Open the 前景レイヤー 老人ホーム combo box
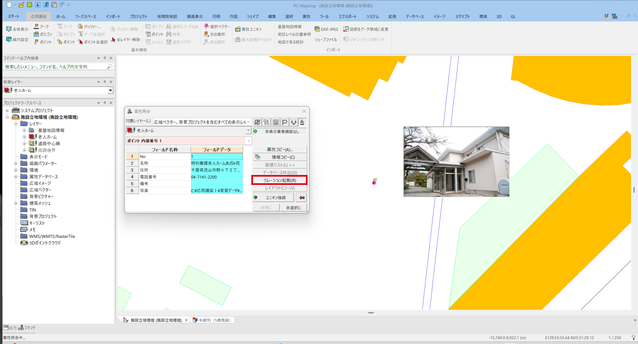Viewport: 638px width, 344px height. [x=110, y=90]
